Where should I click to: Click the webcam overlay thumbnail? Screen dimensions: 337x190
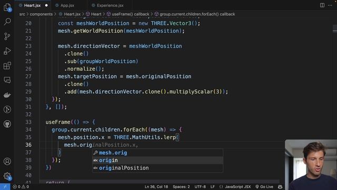[x=311, y=165]
